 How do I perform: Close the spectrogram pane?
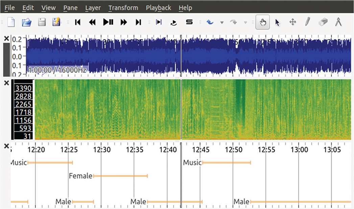pos(6,83)
